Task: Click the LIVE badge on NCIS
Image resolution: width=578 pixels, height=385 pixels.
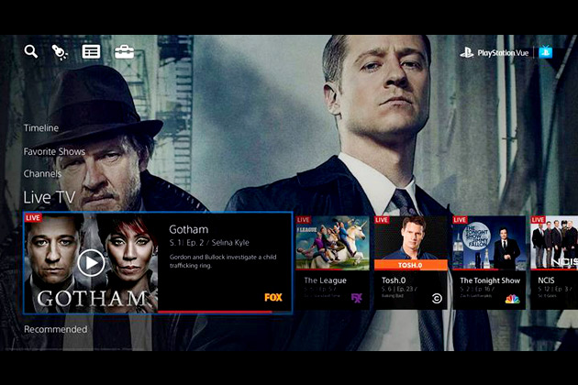Action: point(539,220)
